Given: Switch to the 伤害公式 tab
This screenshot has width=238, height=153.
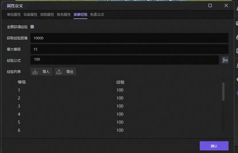Looking at the screenshot, I should pos(97,15).
